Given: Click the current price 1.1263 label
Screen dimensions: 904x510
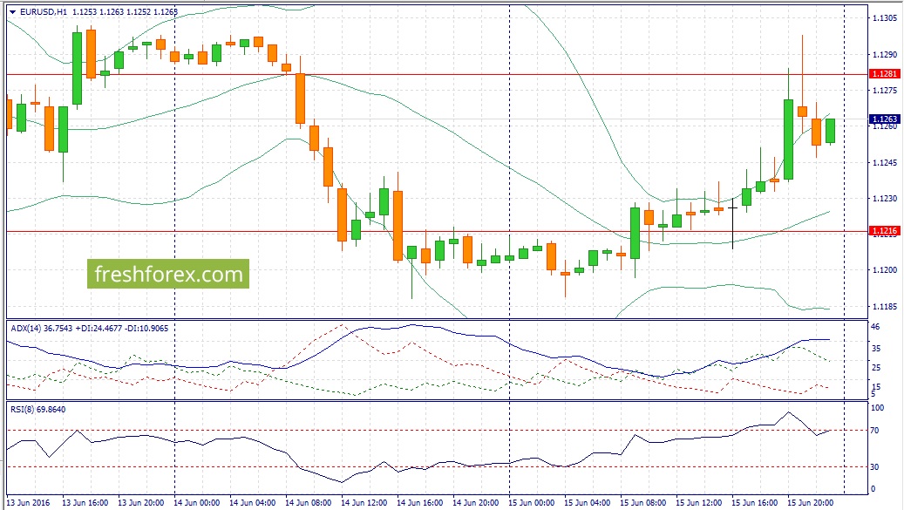Looking at the screenshot, I should click(885, 119).
